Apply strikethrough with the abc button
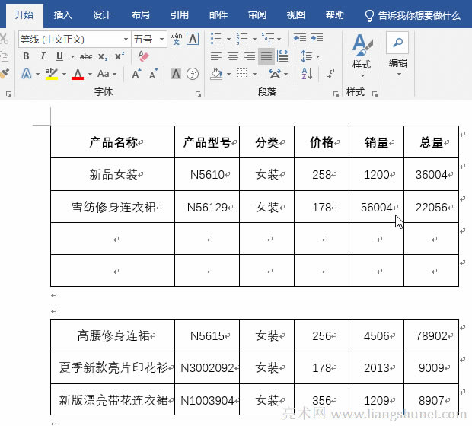The height and width of the screenshot is (426, 472). click(86, 56)
